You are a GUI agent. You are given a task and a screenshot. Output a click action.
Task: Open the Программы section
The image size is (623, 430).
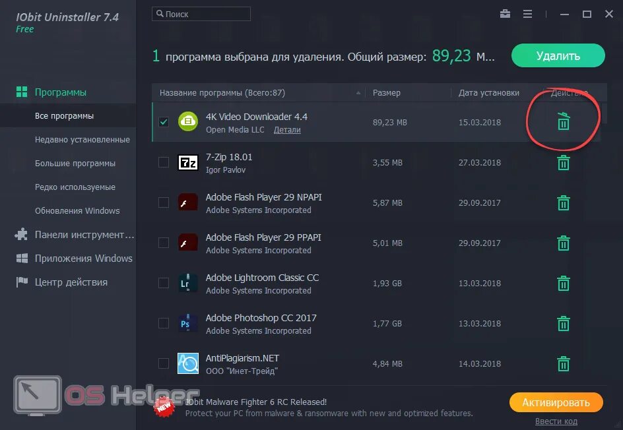[x=61, y=92]
